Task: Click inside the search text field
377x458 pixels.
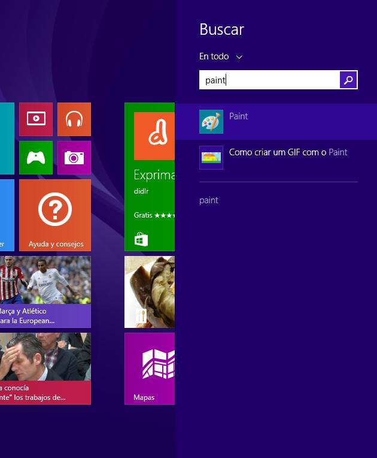Action: pyautogui.click(x=269, y=80)
